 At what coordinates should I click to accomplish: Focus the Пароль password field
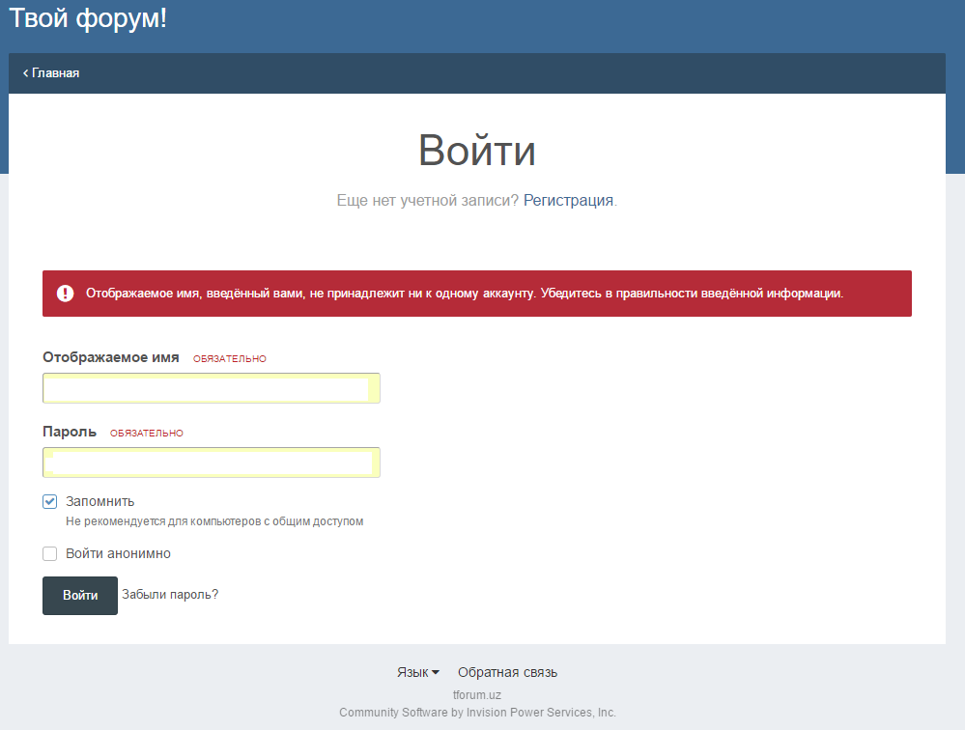tap(211, 463)
